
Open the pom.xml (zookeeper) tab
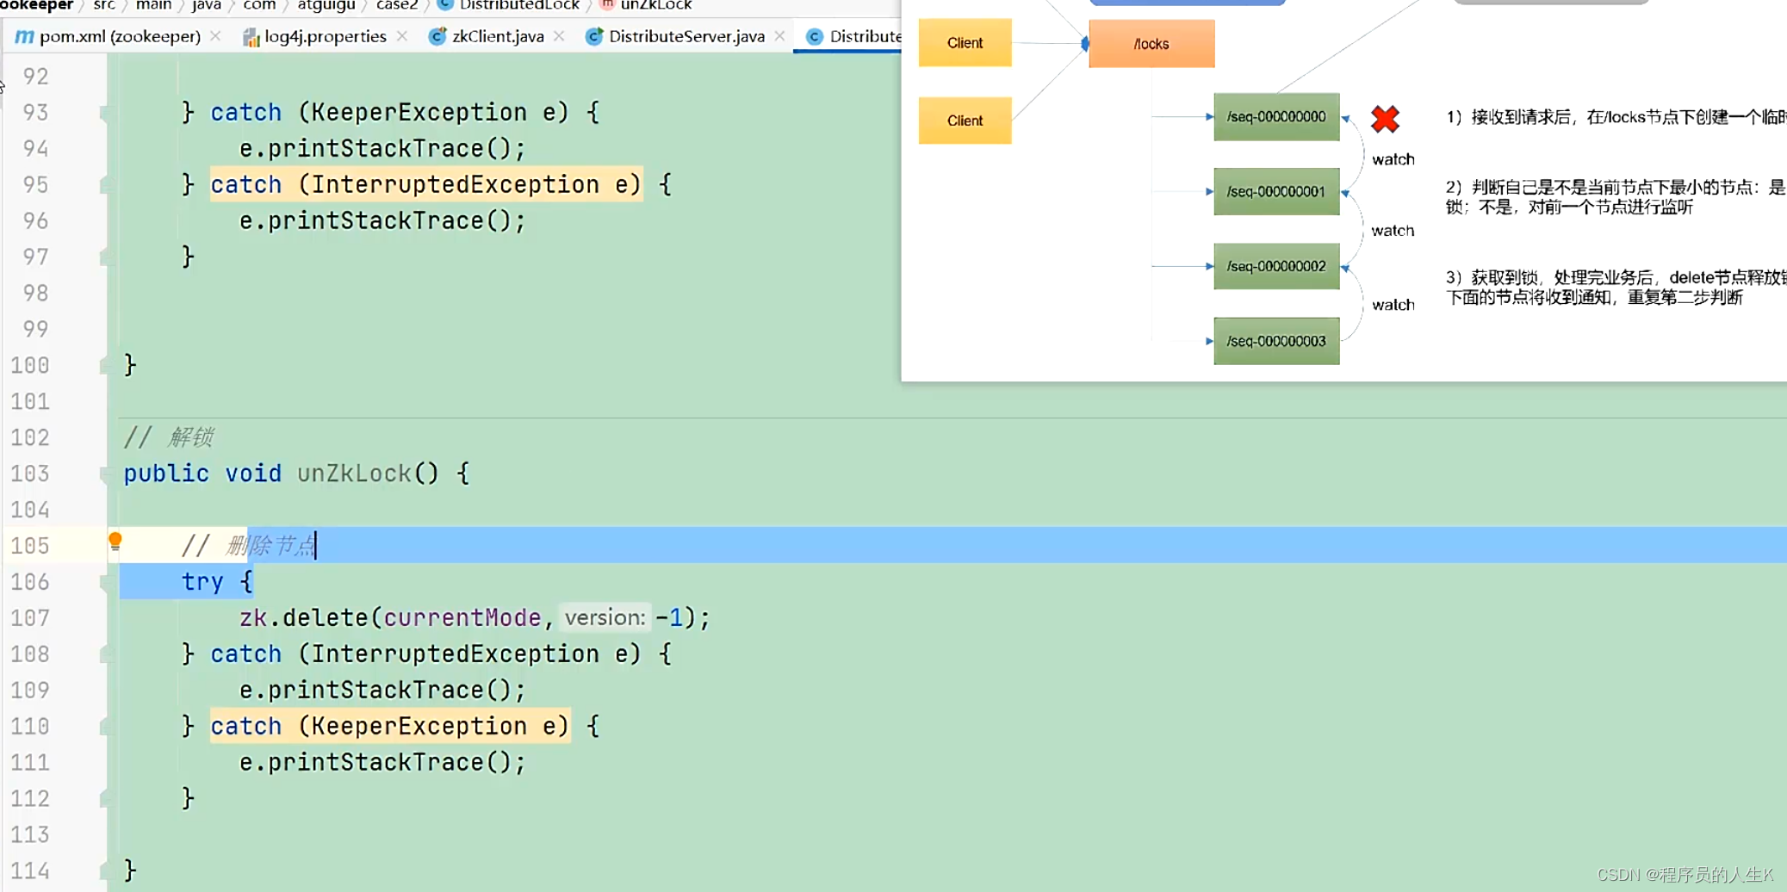[120, 36]
